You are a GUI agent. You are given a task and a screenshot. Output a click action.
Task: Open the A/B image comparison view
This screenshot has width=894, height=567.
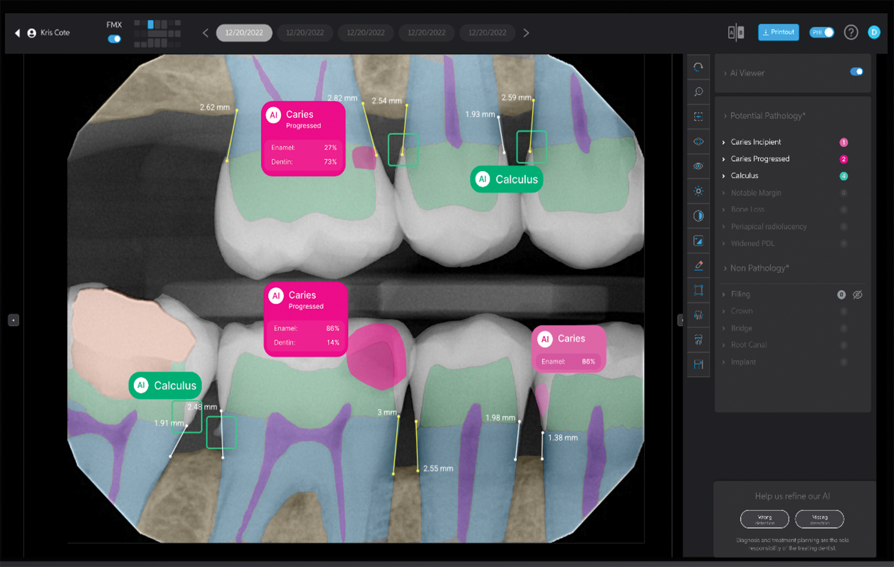tap(736, 33)
